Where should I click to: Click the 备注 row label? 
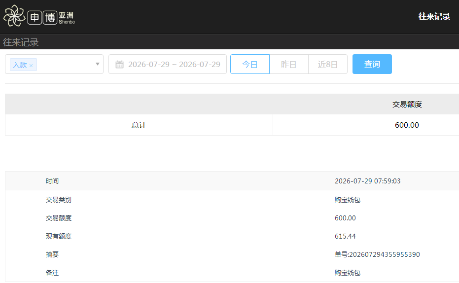(x=52, y=273)
